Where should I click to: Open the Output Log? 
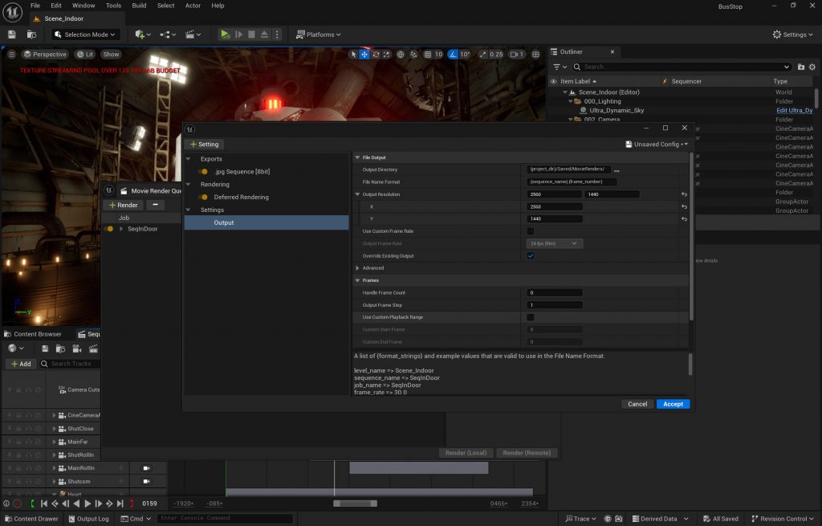tap(87, 519)
